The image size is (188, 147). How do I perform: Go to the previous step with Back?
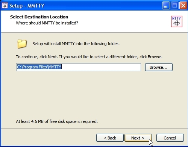click(110, 138)
